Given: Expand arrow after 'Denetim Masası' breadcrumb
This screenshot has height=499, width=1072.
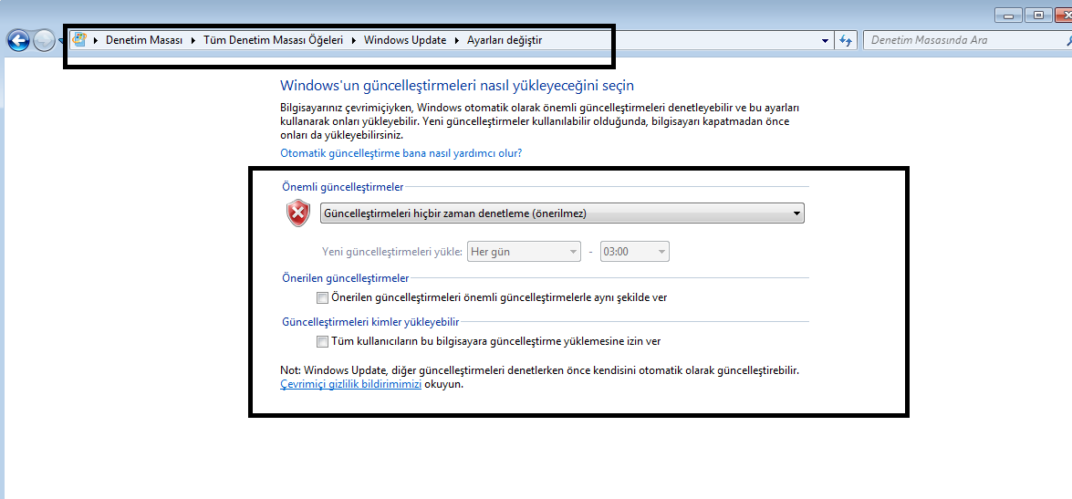Looking at the screenshot, I should (x=193, y=40).
